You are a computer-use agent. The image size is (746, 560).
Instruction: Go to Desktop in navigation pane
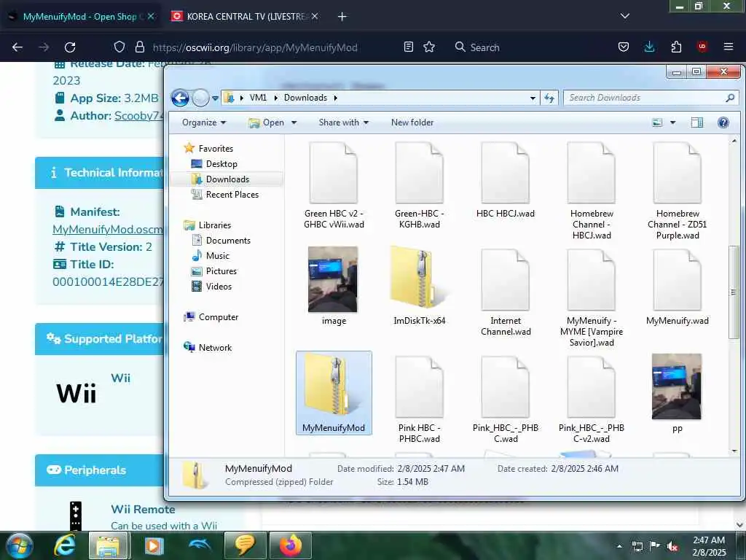(x=214, y=164)
